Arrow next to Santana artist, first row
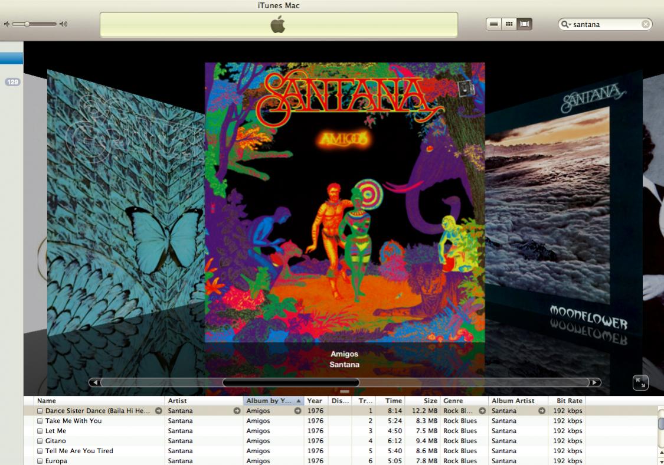Screen dimensions: 664x465 [237, 411]
